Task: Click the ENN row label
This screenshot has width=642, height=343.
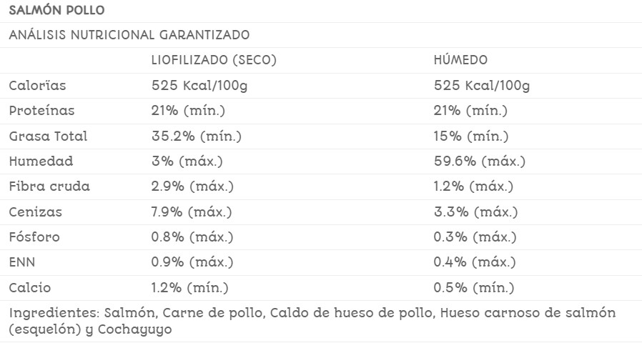Action: coord(21,262)
